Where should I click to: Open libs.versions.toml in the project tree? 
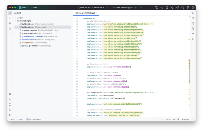point(29,40)
